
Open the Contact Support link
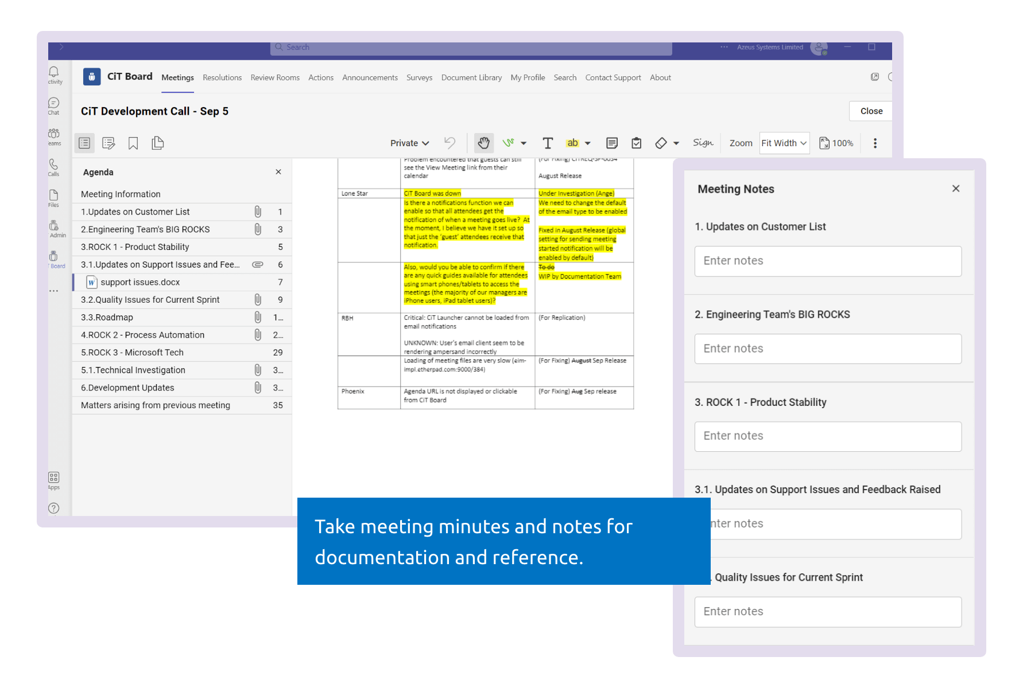613,77
